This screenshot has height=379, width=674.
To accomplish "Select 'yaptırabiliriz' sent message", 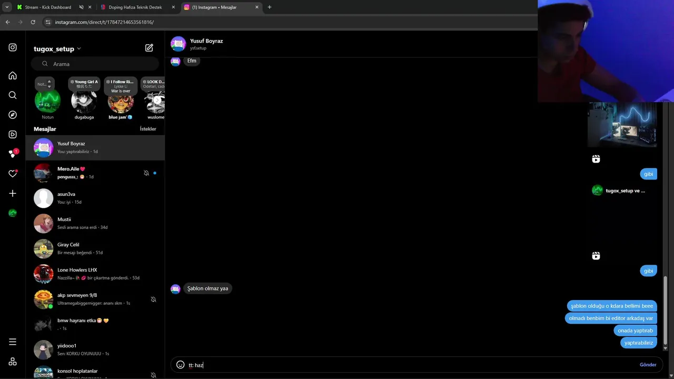I will [x=638, y=343].
